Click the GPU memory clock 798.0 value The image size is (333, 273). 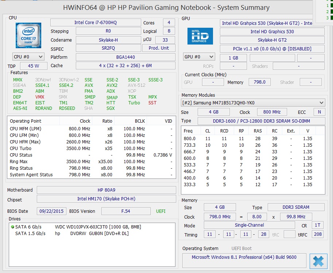coord(260,82)
